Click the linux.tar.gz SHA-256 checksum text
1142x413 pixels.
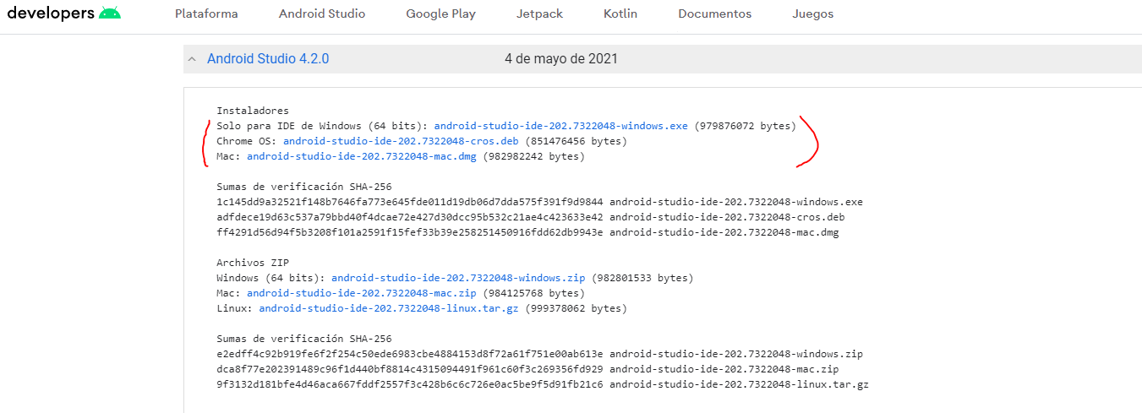pos(409,384)
